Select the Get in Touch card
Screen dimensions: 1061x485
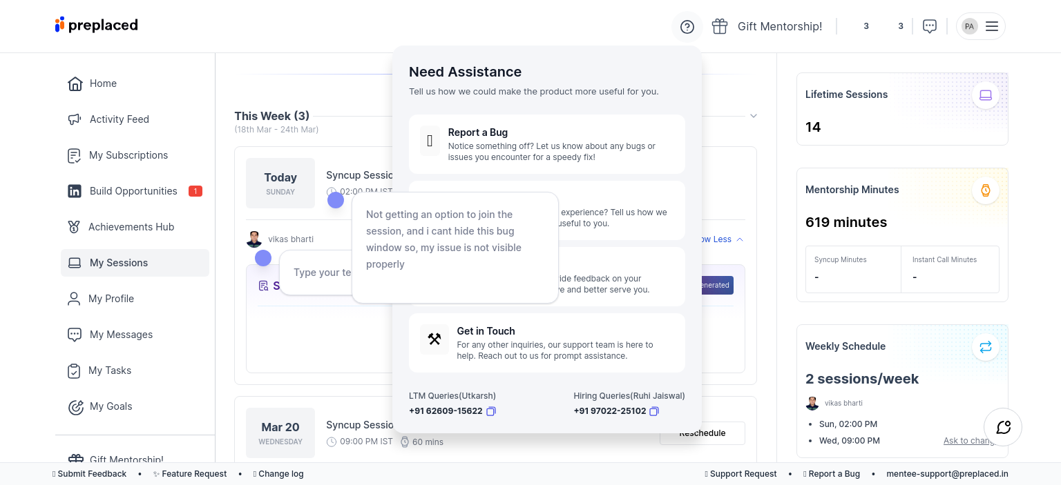click(x=546, y=343)
